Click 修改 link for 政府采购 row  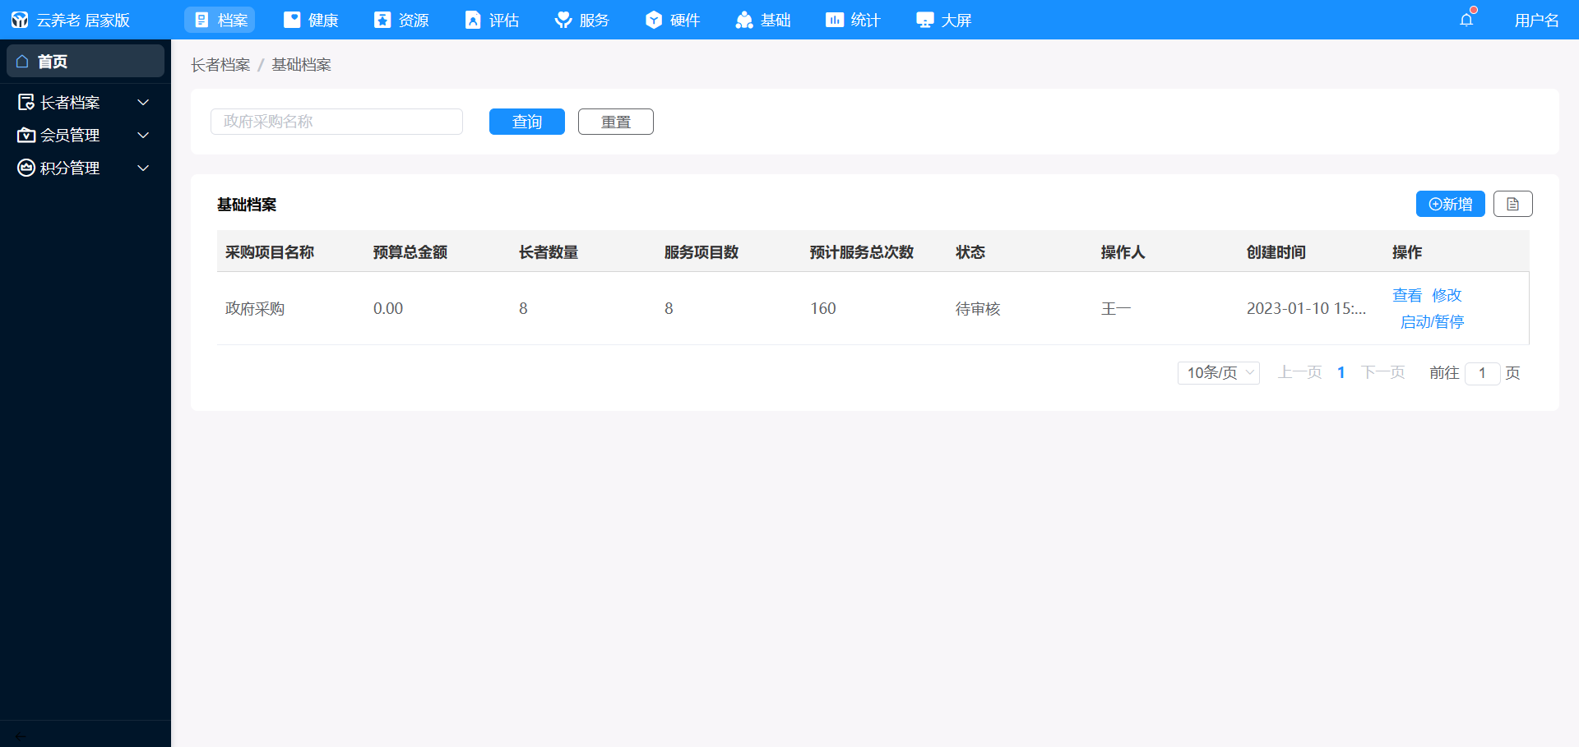pyautogui.click(x=1447, y=295)
